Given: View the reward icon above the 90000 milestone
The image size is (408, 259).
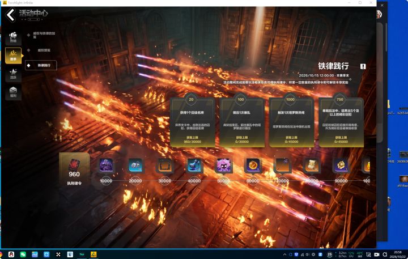Looking at the screenshot, I should [341, 165].
